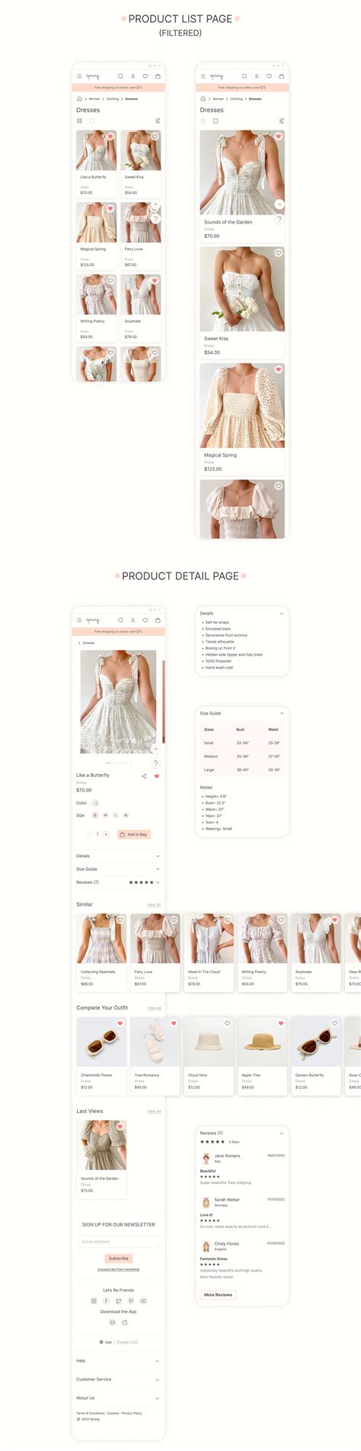Click View All next to Complete Your Outfit
The width and height of the screenshot is (361, 1451).
[x=154, y=1008]
